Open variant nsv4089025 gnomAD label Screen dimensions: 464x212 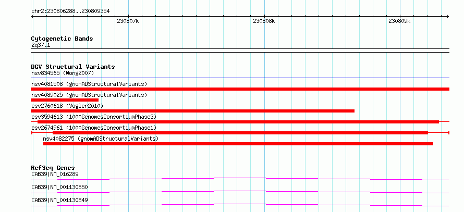click(89, 95)
